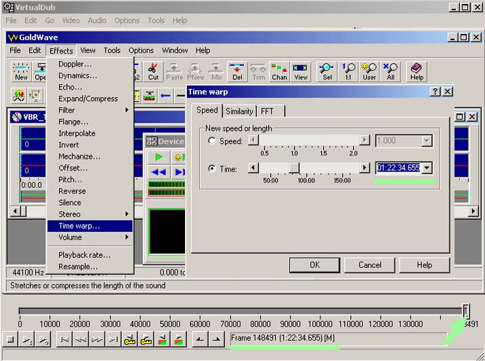Screen dimensions: 485x361
Task: Click the Del toolbar icon
Action: (237, 71)
